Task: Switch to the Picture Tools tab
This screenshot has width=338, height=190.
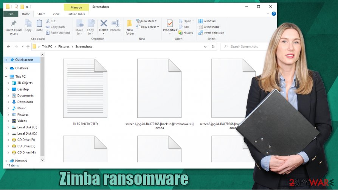Action: [x=76, y=14]
